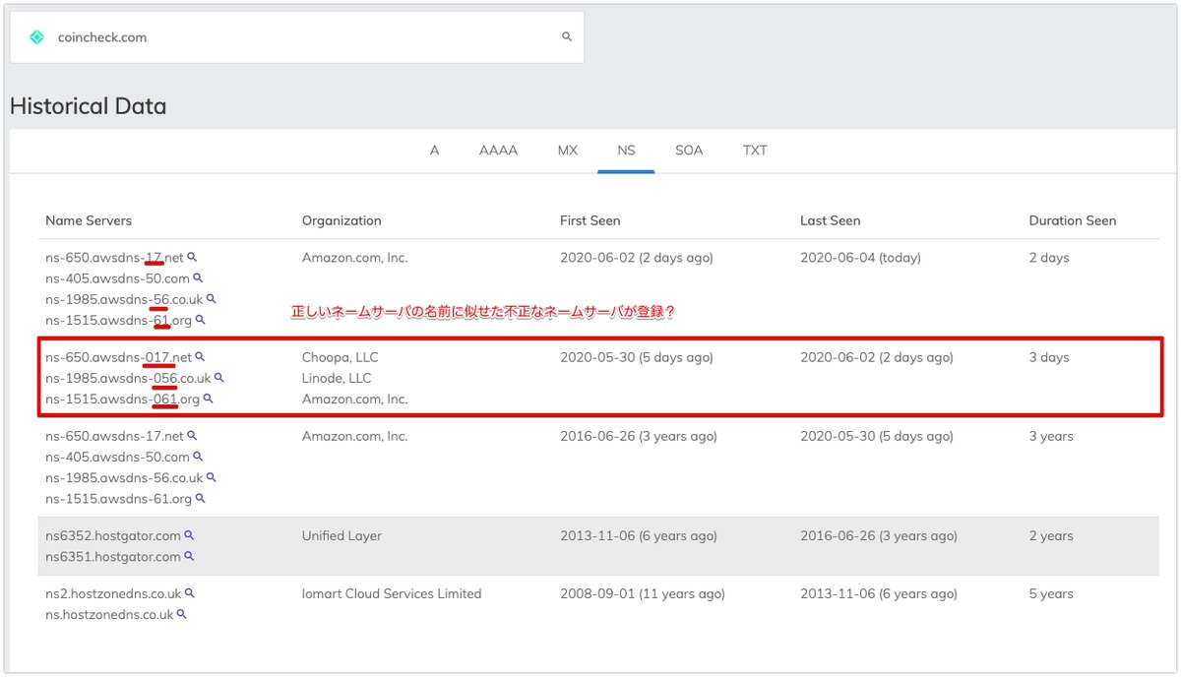Click the ns6352.hostgator.com name server text

coord(113,536)
